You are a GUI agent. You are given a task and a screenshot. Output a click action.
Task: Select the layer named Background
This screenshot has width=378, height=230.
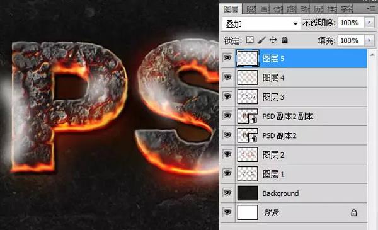coord(280,193)
